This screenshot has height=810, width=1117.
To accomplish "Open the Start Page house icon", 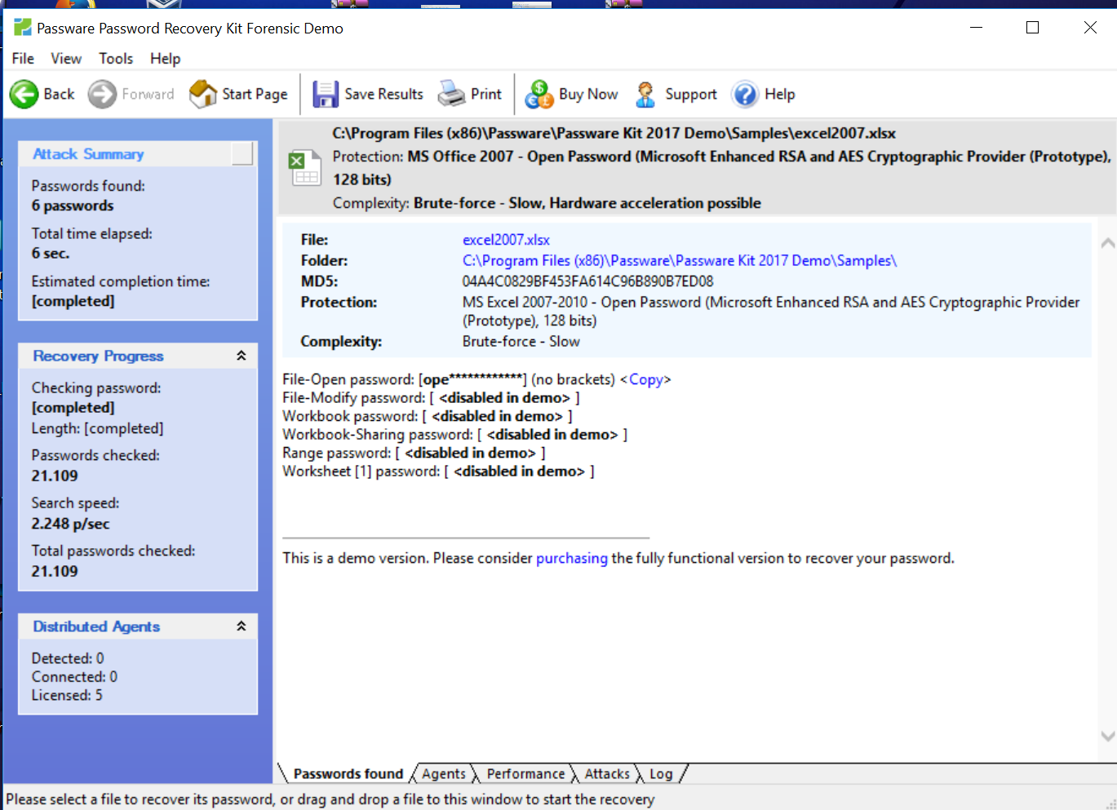I will click(203, 95).
